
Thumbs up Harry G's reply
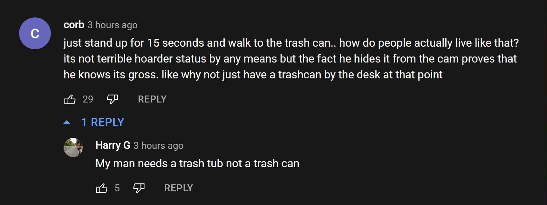click(x=101, y=188)
